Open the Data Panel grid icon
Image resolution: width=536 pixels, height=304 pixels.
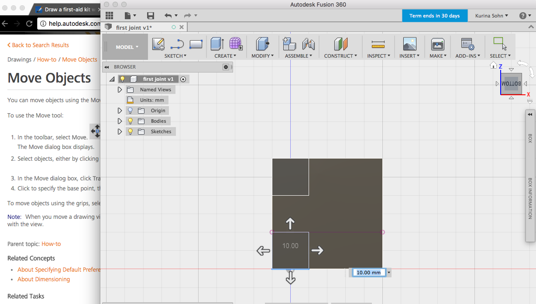[x=109, y=16]
